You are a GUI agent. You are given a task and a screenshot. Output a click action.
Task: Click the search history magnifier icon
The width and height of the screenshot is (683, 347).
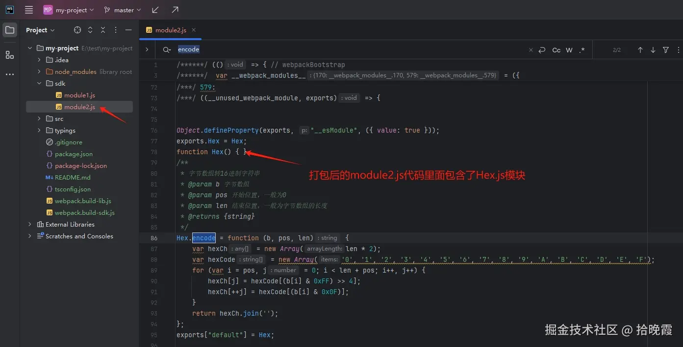click(x=167, y=49)
